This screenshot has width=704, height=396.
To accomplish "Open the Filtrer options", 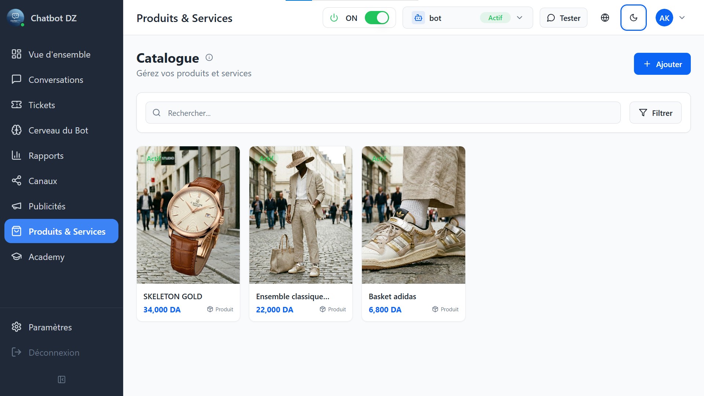I will [655, 113].
